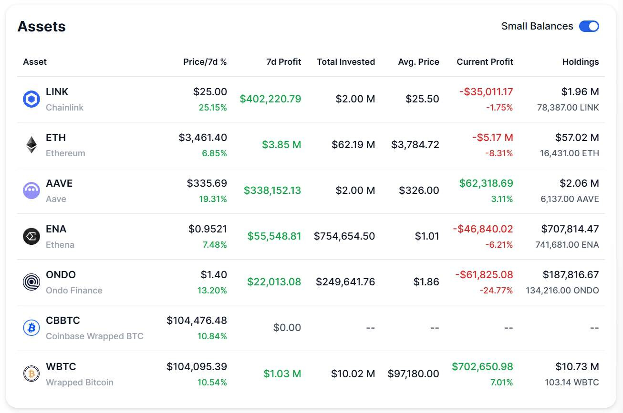Screen dimensions: 623x413
Task: Click ETH holdings $57.02 M
Action: [x=577, y=138]
